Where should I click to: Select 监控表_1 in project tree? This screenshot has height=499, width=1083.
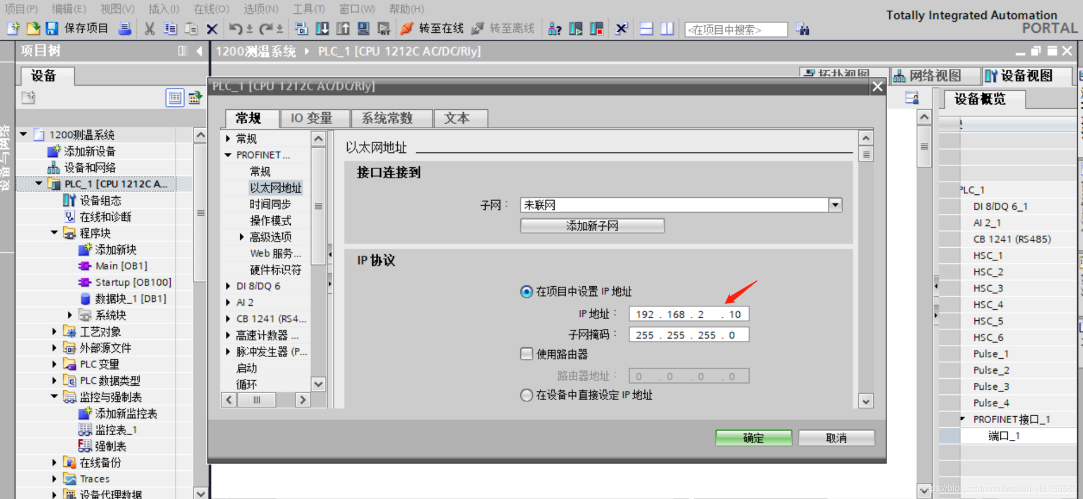click(116, 430)
